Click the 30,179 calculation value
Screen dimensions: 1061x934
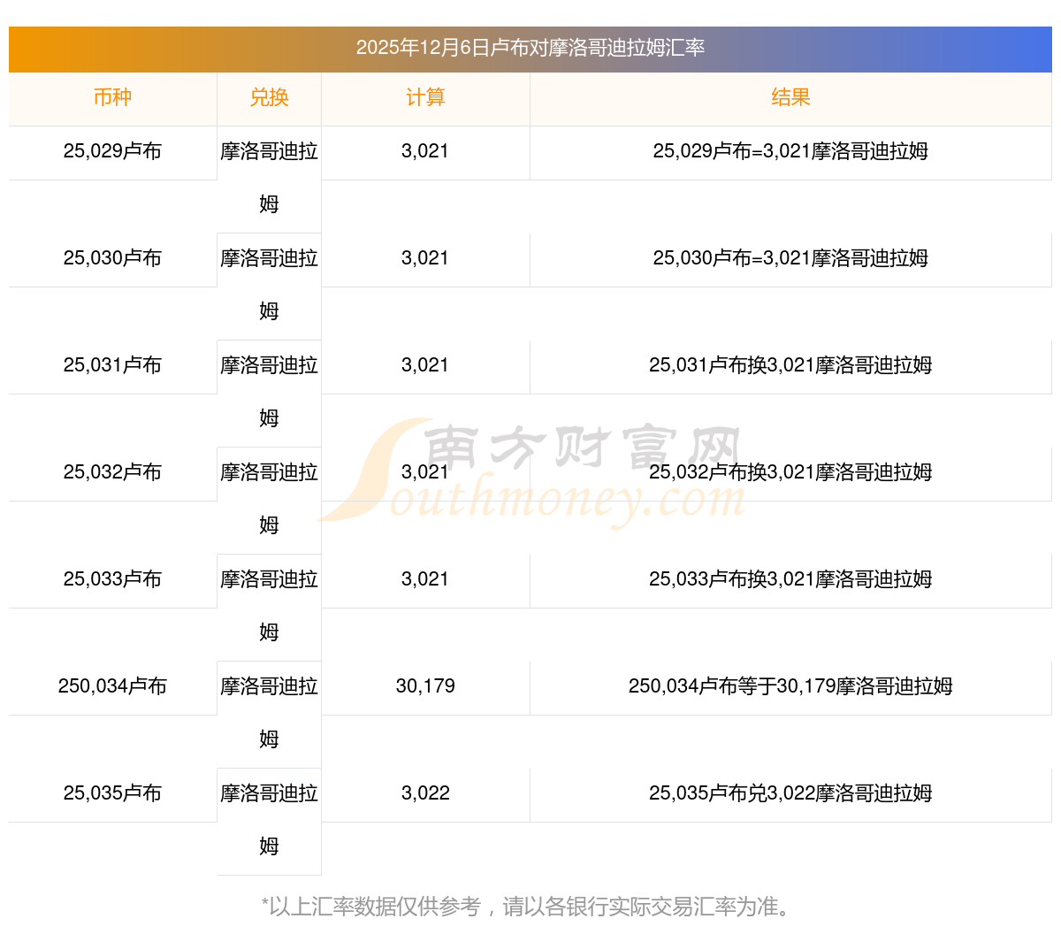[425, 686]
